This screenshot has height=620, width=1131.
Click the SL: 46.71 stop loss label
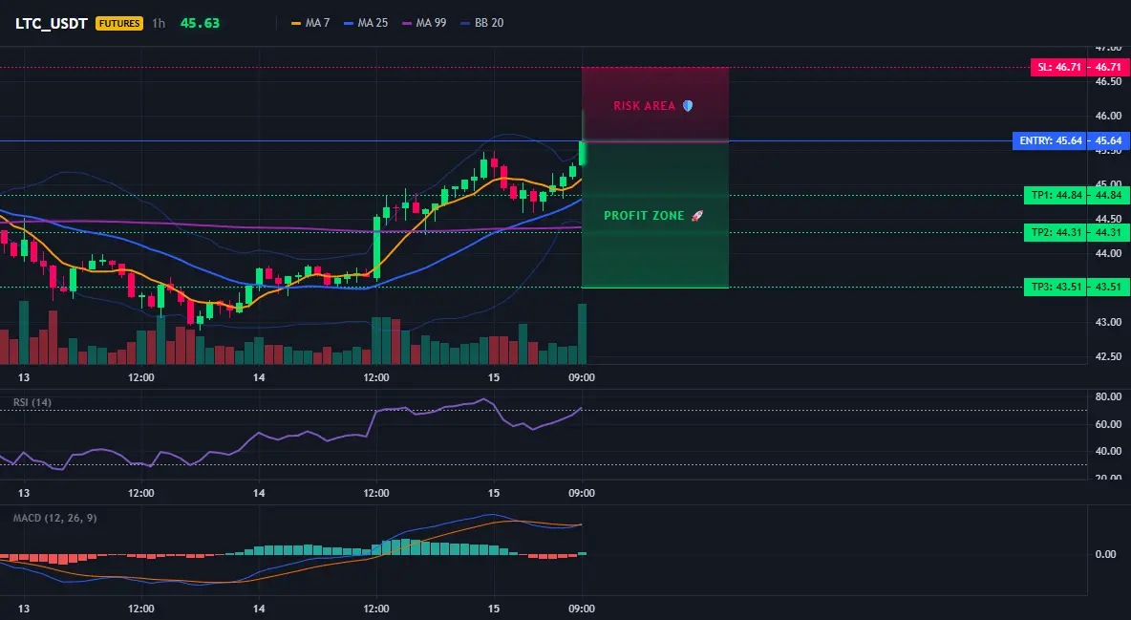click(x=1058, y=67)
